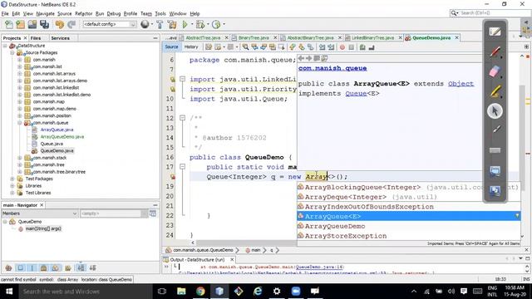532x299 pixels.
Task: Click the globe browser icon in toolbar
Action: pos(145,24)
